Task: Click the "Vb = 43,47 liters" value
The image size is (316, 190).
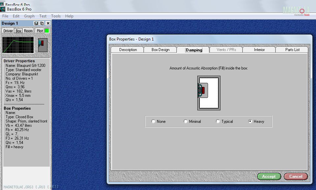Action: tap(19, 125)
